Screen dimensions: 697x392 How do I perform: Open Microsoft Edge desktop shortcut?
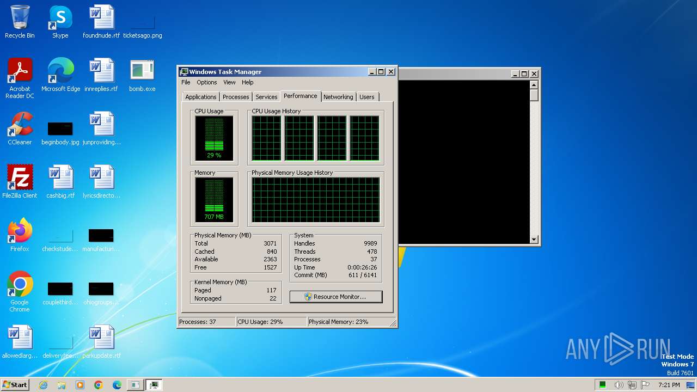coord(60,75)
